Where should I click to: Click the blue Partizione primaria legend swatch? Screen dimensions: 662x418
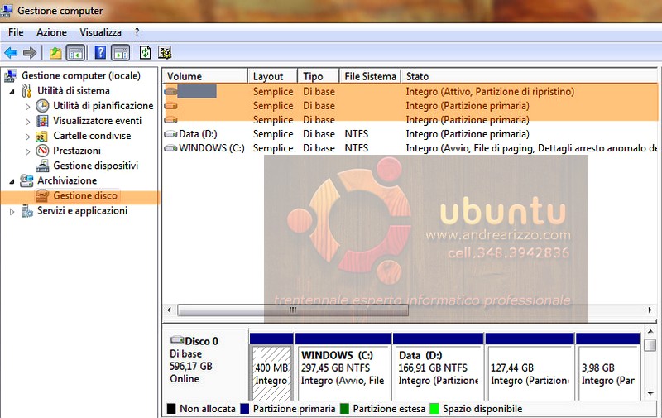[244, 409]
